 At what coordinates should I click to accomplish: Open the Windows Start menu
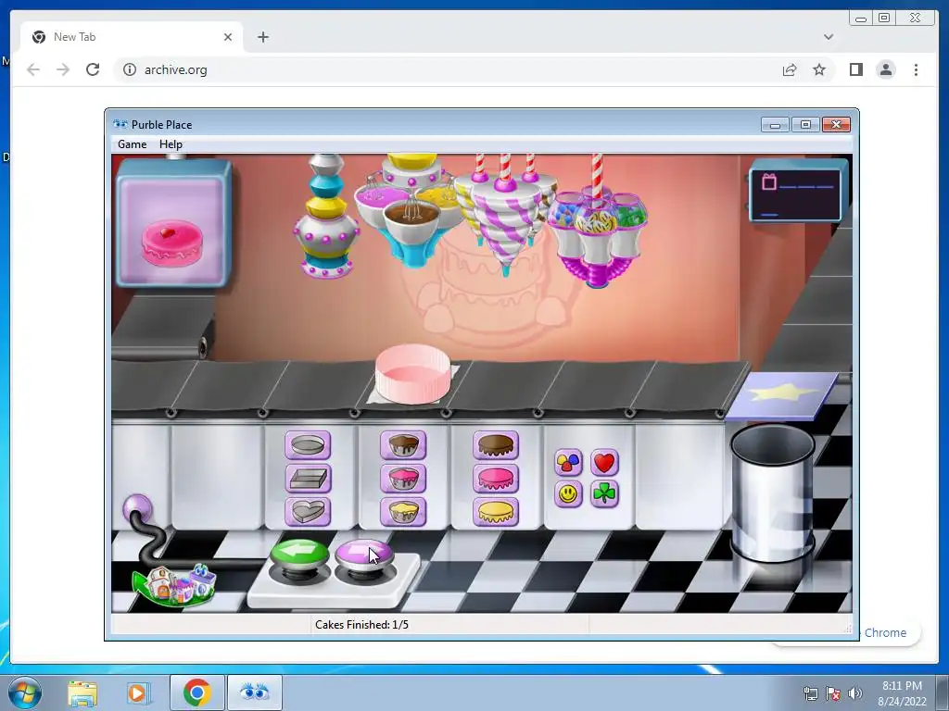pyautogui.click(x=25, y=692)
